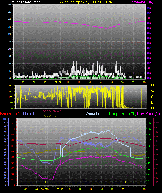162x193 pixels.
Task: Click the 360 degree wind direction label
Action: coord(11,86)
